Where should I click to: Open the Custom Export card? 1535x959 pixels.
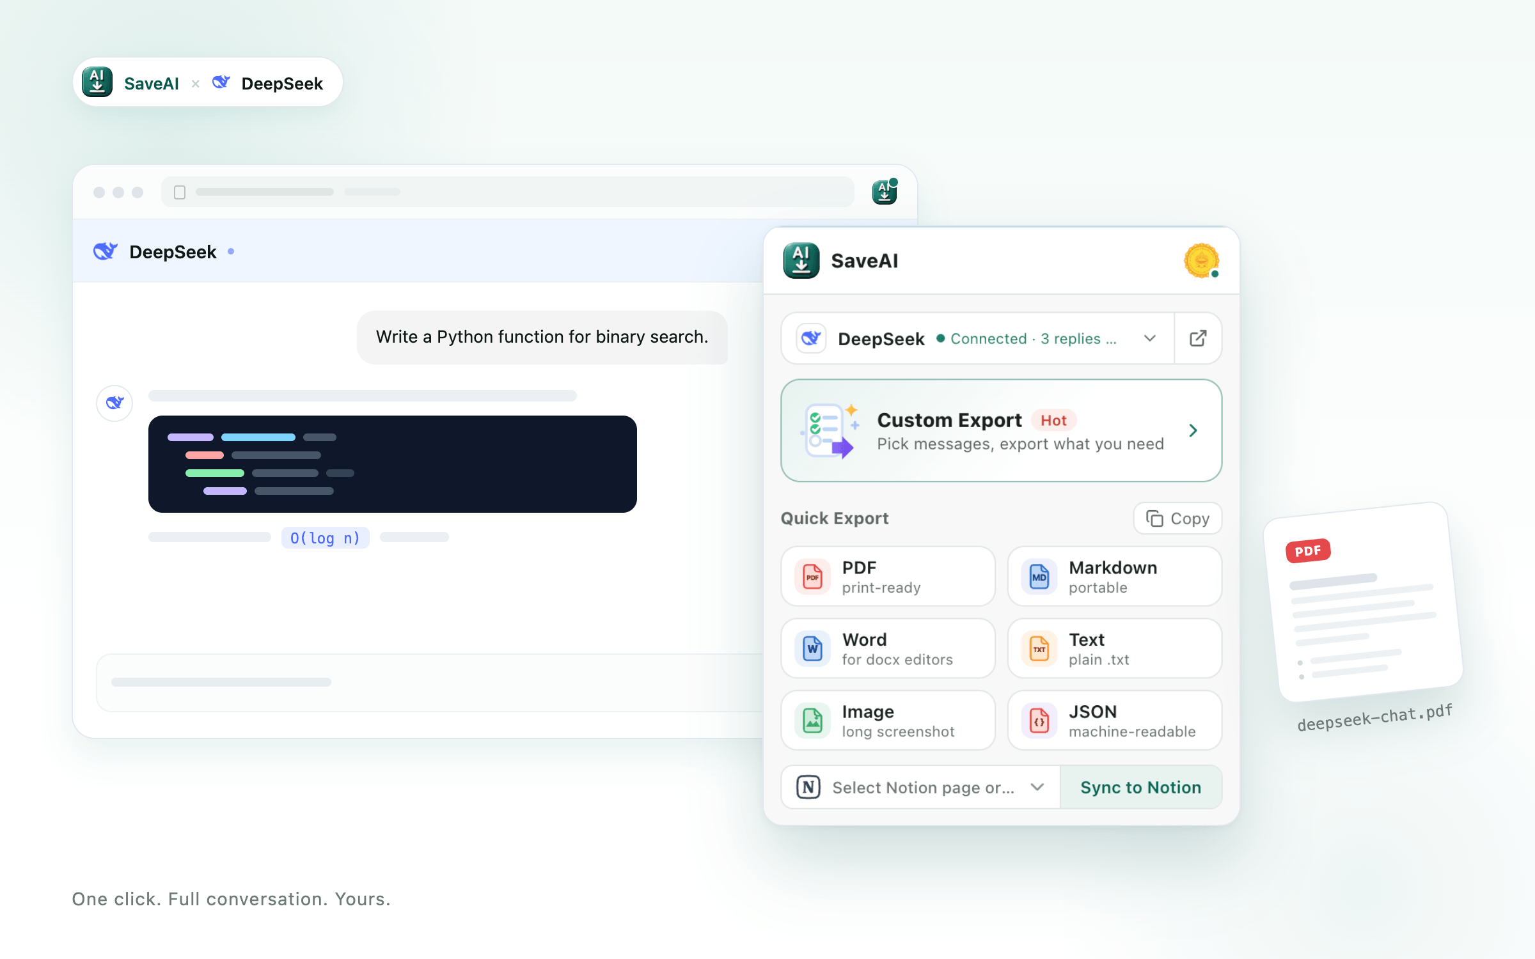(1001, 430)
